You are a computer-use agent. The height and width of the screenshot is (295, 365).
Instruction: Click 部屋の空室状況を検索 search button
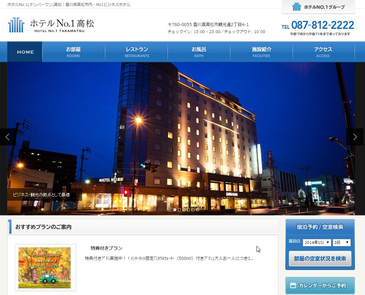point(320,259)
